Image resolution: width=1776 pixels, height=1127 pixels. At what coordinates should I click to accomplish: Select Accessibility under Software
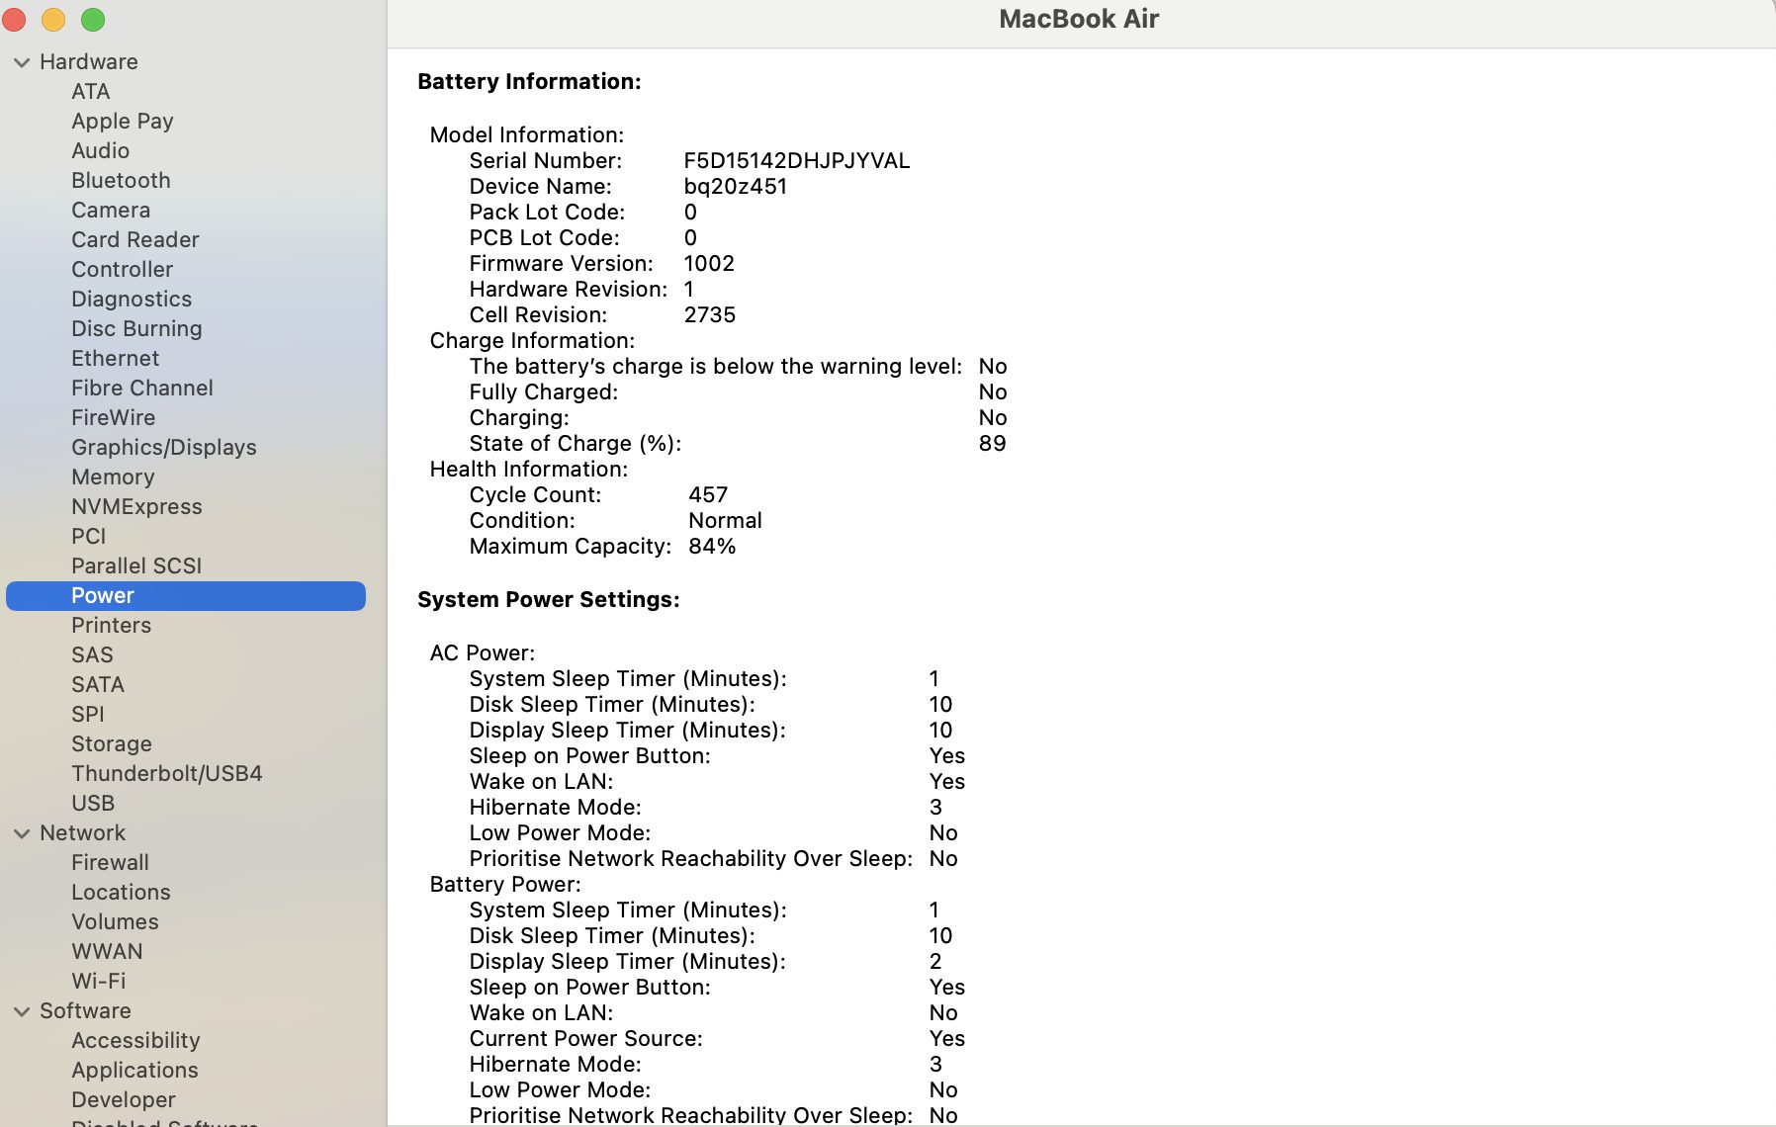(x=135, y=1040)
